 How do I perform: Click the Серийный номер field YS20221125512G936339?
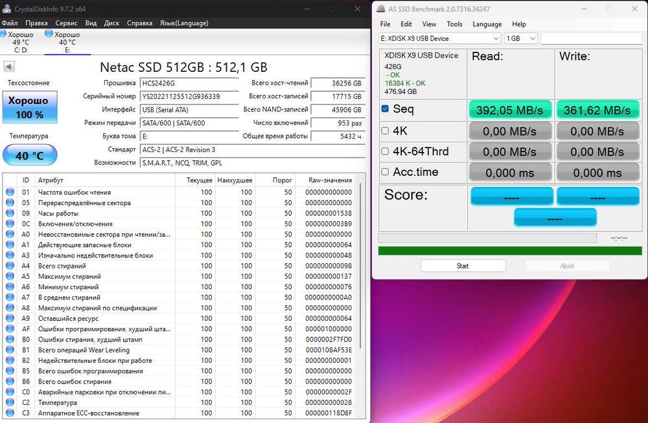[x=189, y=96]
